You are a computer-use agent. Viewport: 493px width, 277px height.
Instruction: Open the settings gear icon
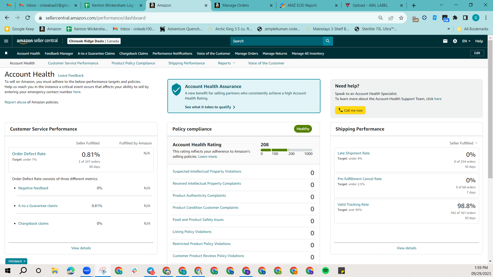(x=455, y=41)
